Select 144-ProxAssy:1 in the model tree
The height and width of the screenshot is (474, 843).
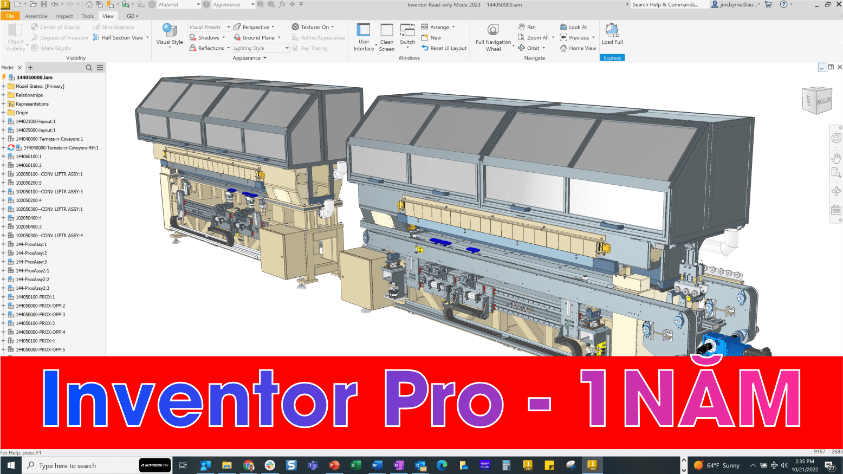(31, 244)
